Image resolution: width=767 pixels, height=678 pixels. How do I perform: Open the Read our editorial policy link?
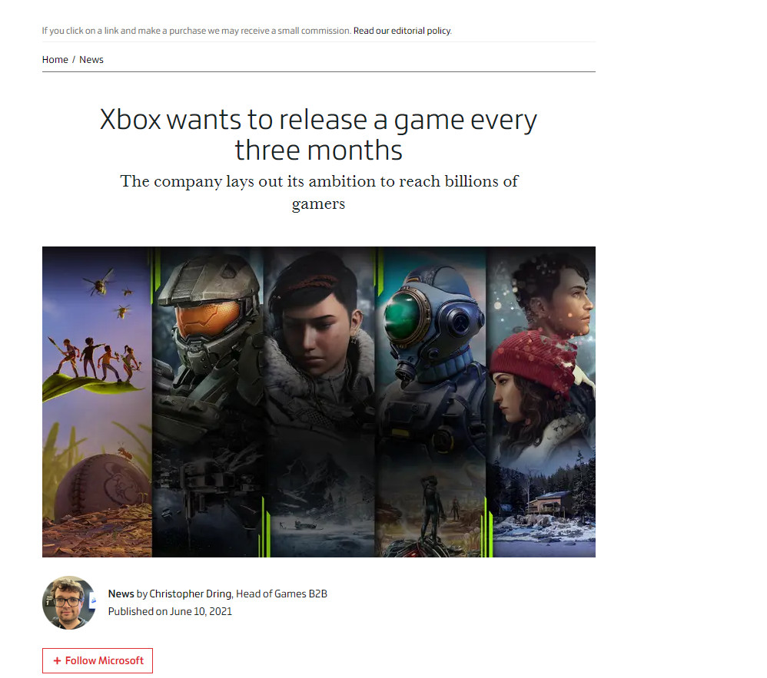[402, 31]
